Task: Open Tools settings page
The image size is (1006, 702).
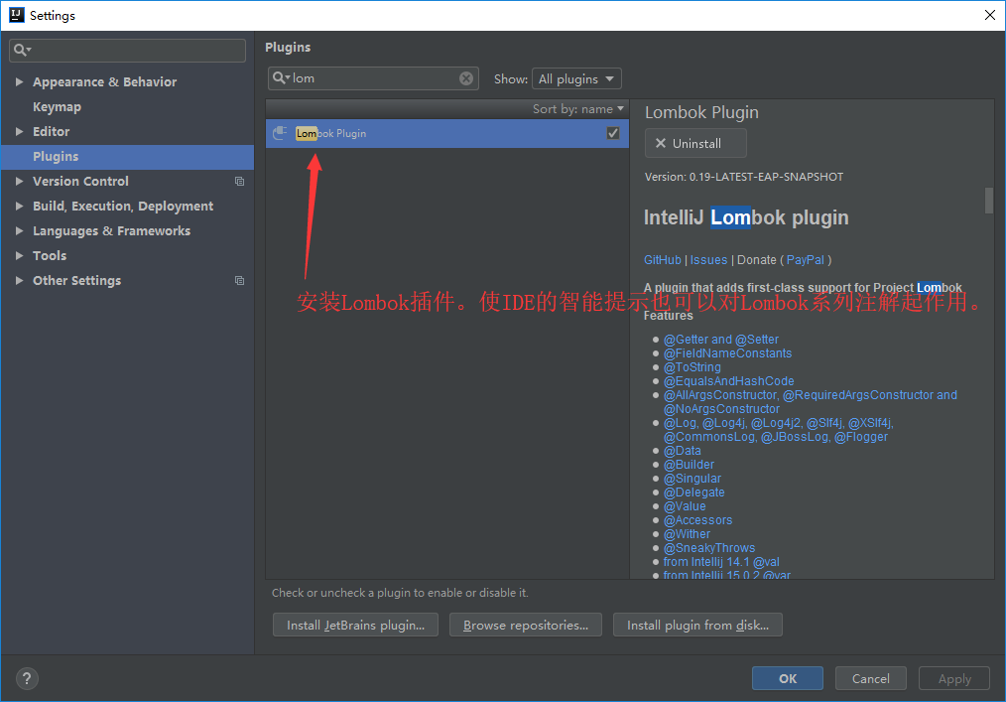Action: coord(50,255)
